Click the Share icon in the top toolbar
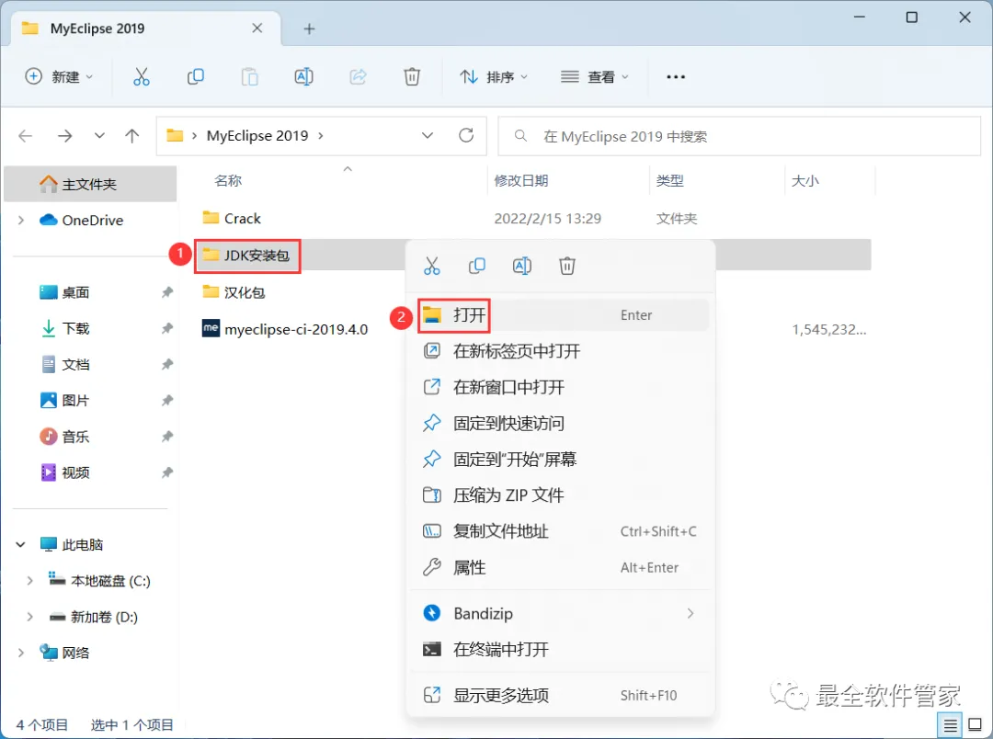 pos(359,77)
